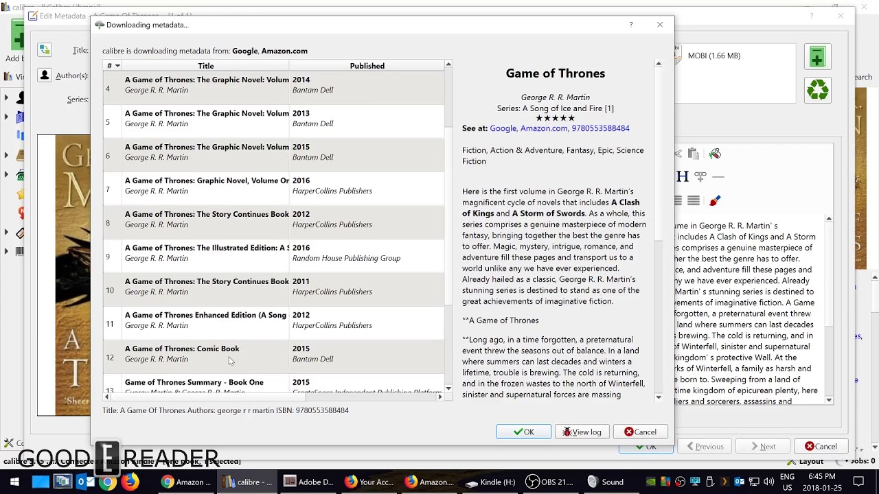Switch to calibre taskbar window

(247, 482)
